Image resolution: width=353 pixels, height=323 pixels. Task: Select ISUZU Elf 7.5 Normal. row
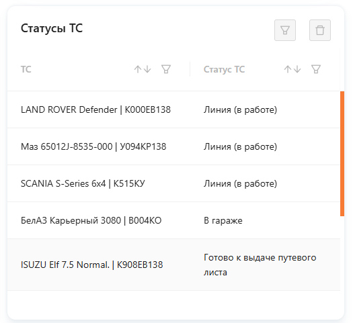pos(173,265)
